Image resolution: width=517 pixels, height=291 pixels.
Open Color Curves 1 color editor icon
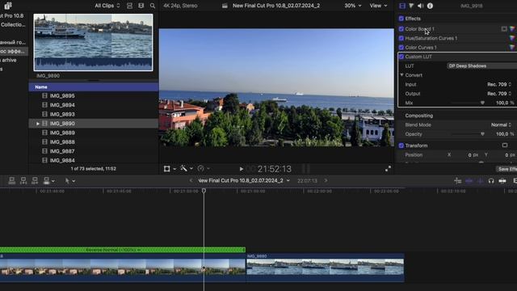coord(512,48)
